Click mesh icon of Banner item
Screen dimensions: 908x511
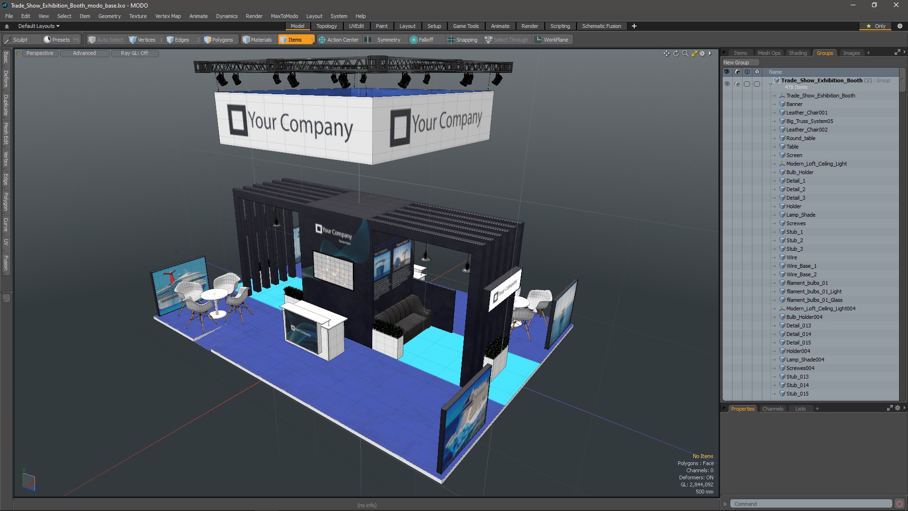pos(782,104)
